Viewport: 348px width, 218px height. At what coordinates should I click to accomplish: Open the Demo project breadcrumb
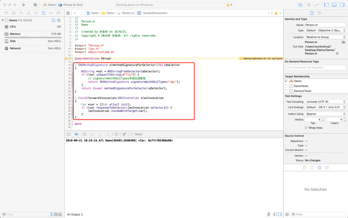(x=93, y=13)
